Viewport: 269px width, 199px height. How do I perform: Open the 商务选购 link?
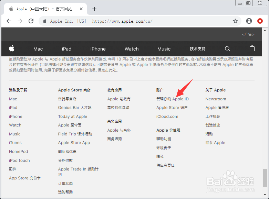(115, 139)
